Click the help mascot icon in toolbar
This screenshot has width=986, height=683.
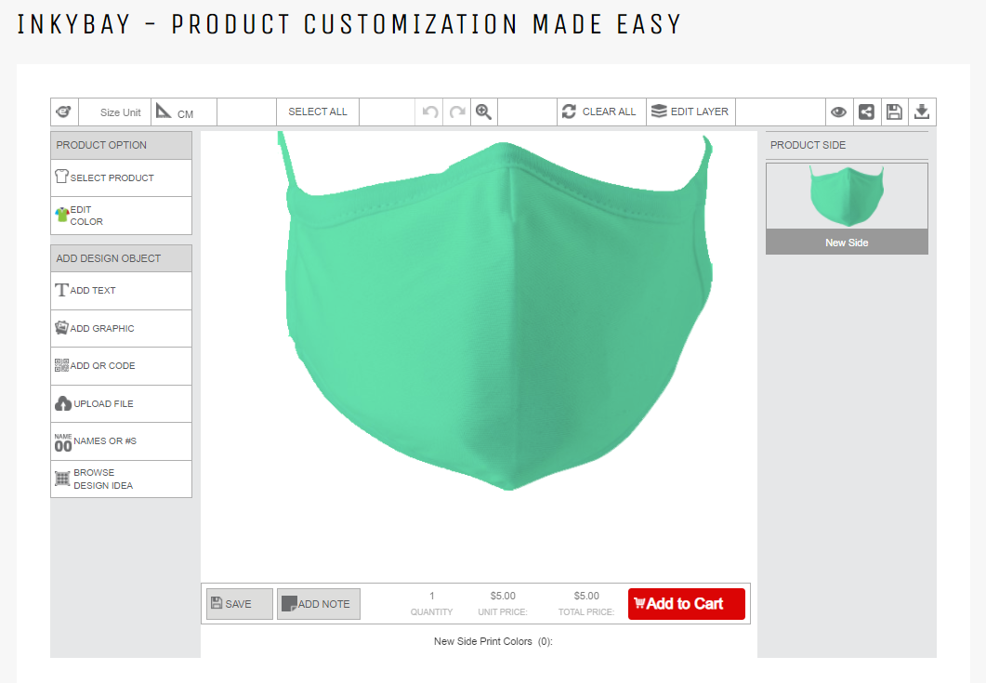click(x=64, y=112)
